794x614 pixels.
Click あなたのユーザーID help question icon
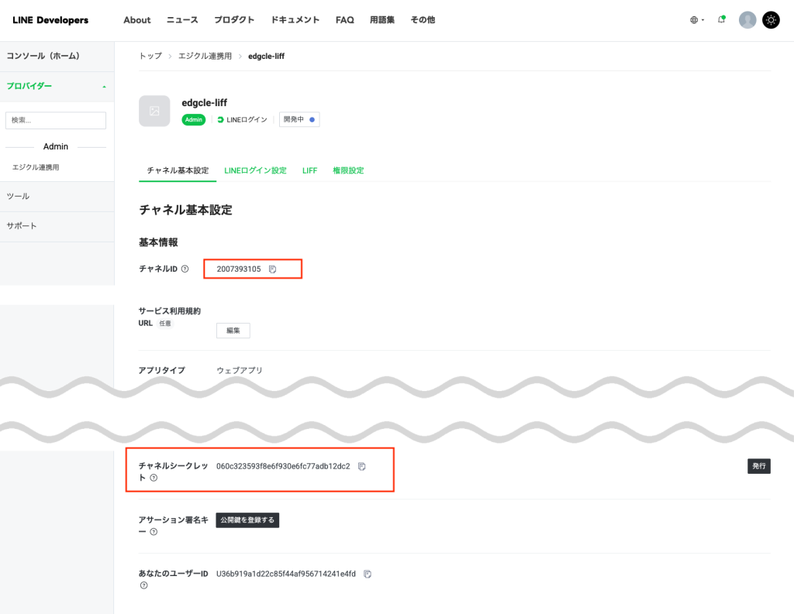143,585
